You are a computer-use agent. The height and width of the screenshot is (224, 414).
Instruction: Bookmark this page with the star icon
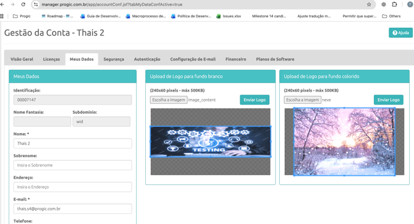[369, 4]
